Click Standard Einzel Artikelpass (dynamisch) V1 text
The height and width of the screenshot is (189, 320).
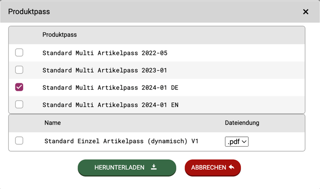click(x=121, y=141)
